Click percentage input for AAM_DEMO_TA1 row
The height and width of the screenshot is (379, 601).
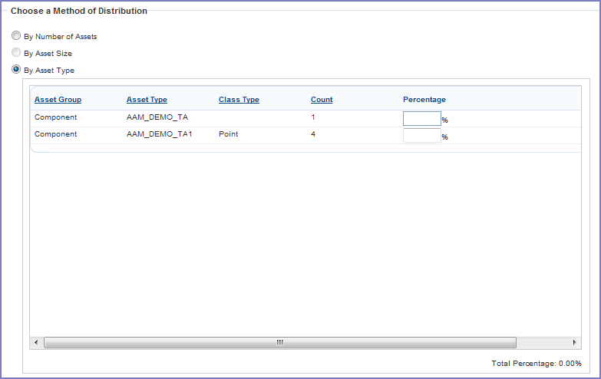point(421,135)
